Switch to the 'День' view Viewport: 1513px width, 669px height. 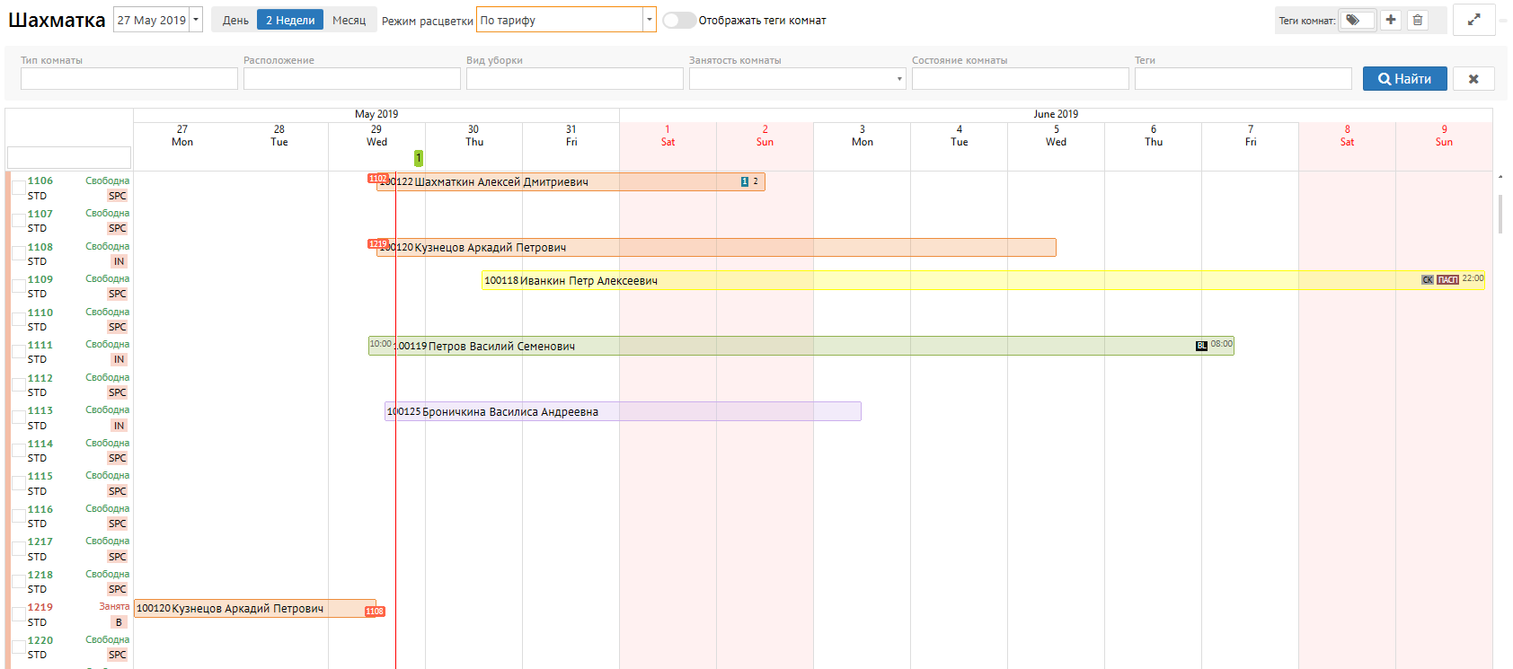coord(235,20)
